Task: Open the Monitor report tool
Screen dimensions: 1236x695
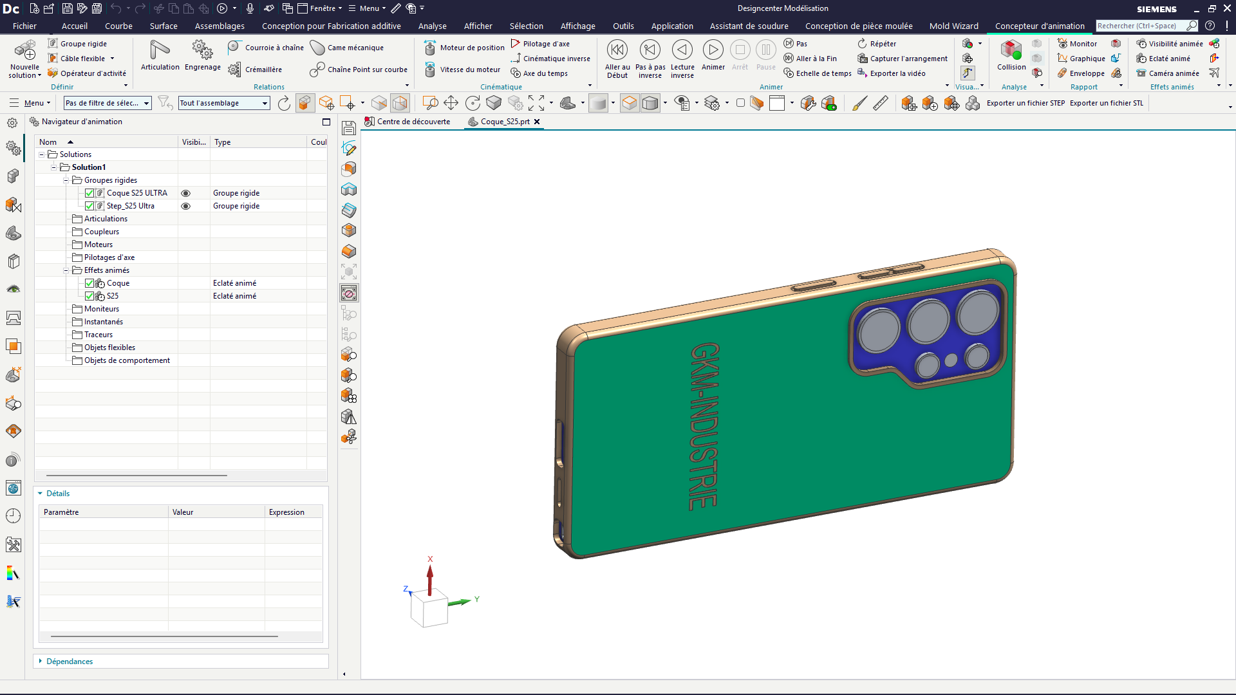Action: coord(1077,44)
